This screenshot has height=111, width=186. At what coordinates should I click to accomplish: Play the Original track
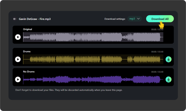(18, 37)
